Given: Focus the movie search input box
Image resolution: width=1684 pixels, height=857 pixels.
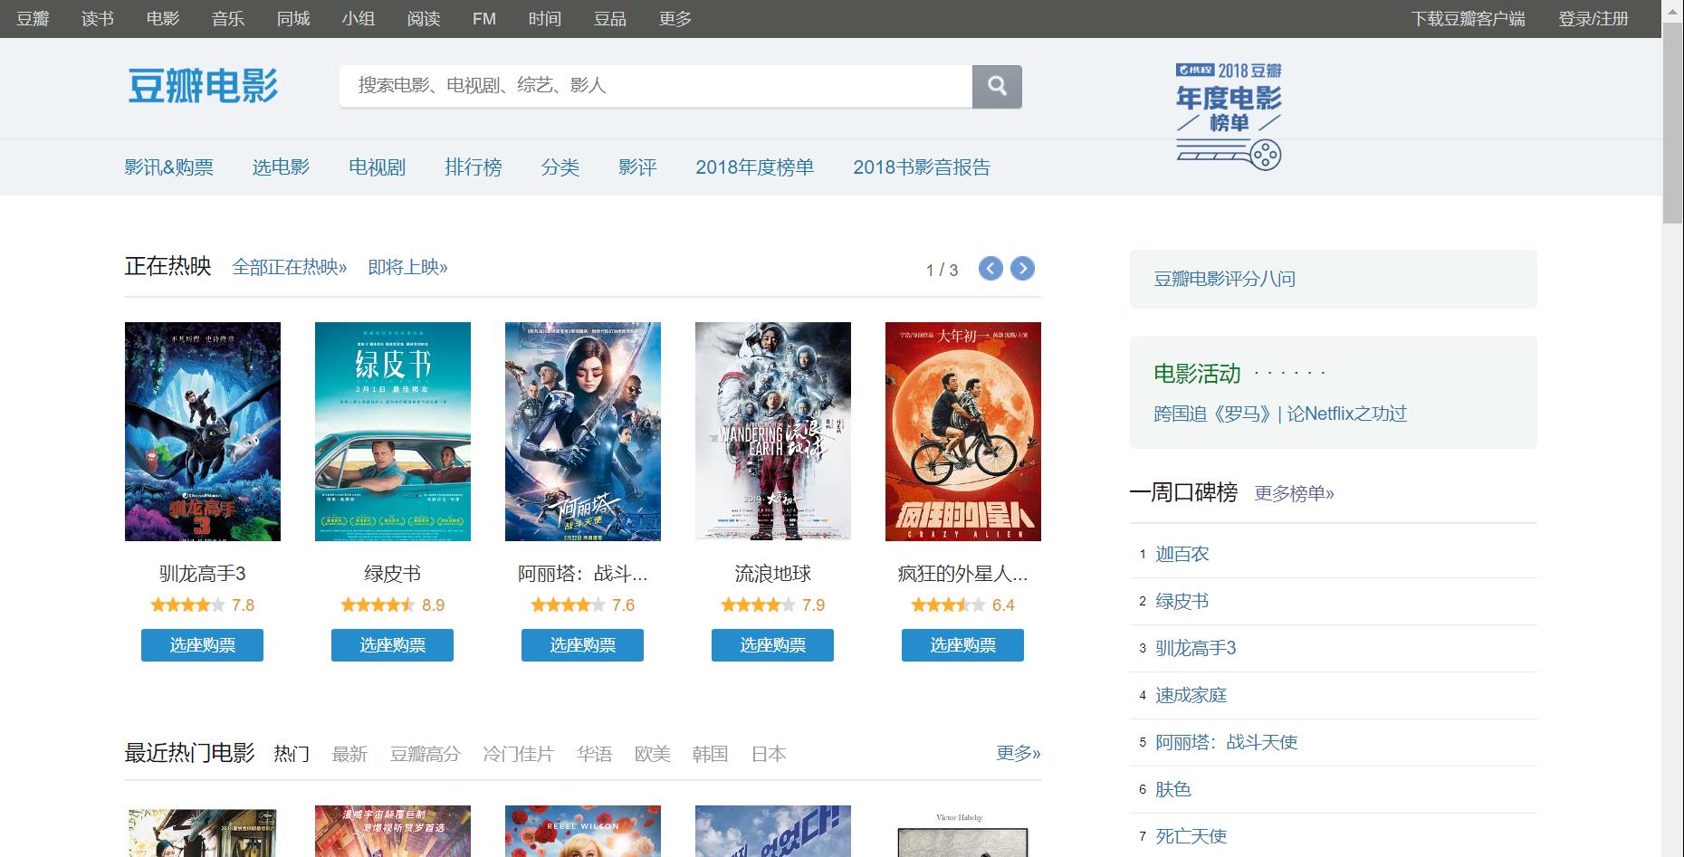Looking at the screenshot, I should tap(655, 86).
